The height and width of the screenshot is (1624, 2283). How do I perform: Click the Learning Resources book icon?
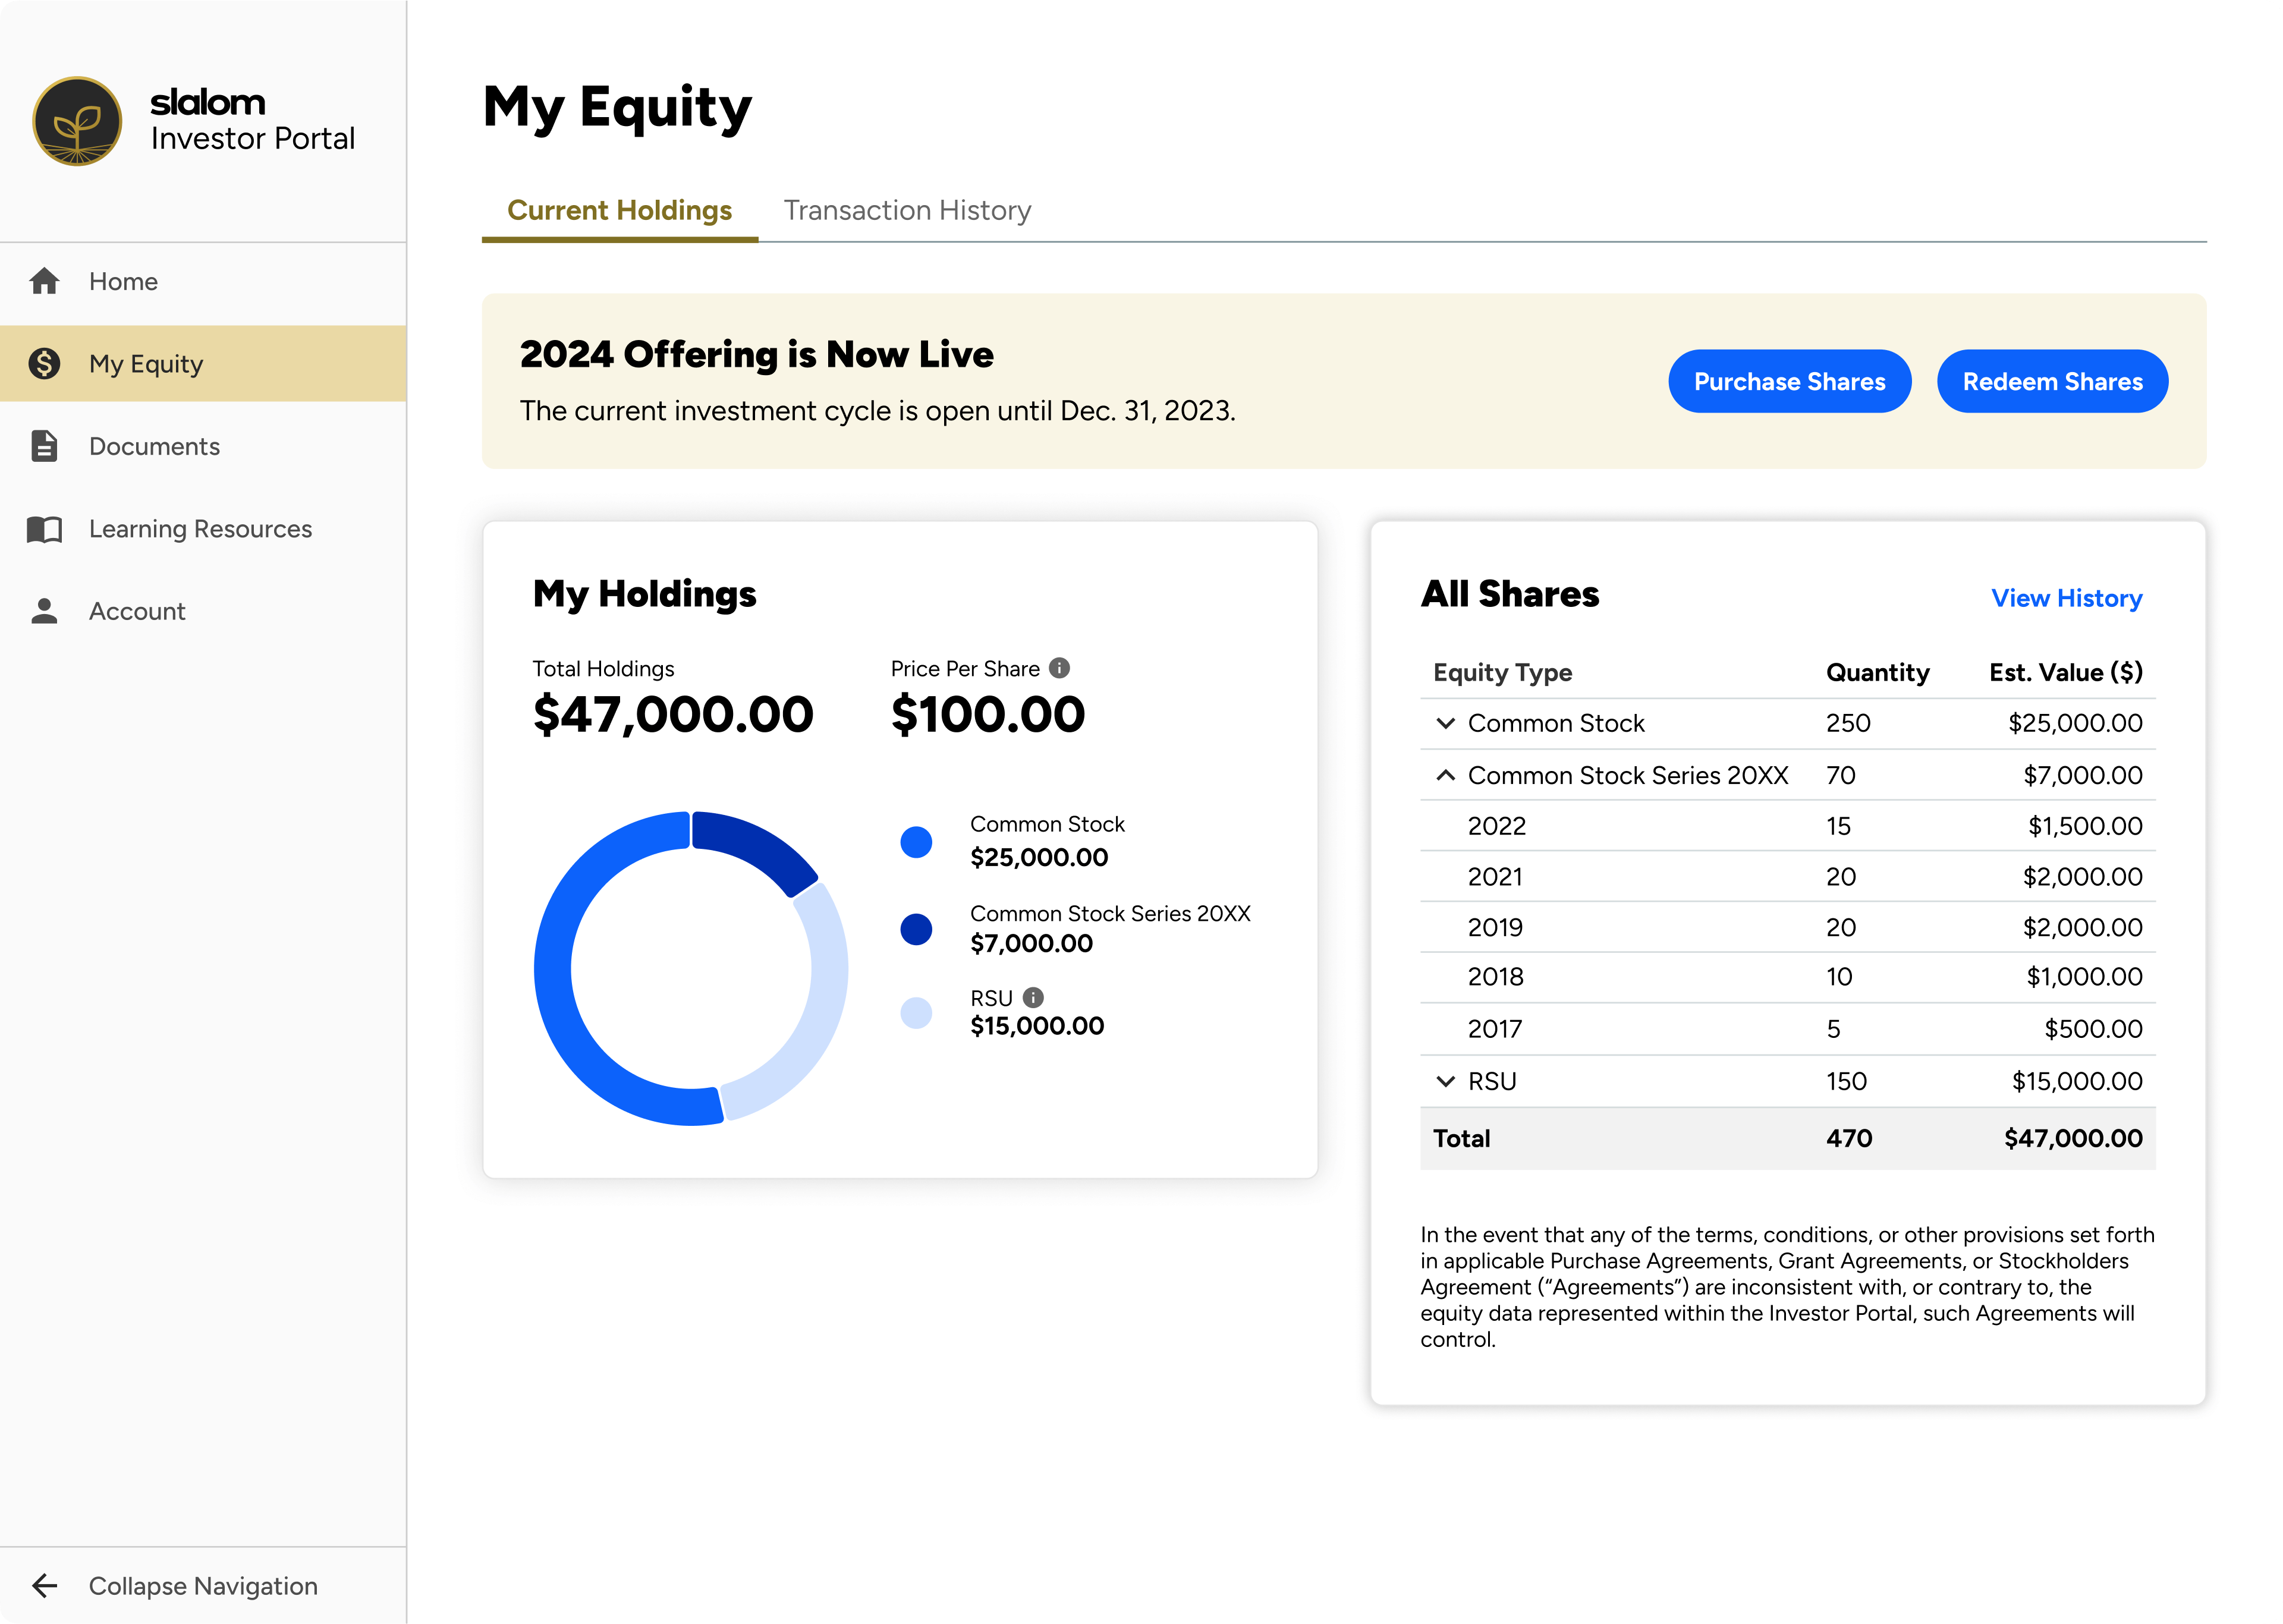tap(45, 529)
